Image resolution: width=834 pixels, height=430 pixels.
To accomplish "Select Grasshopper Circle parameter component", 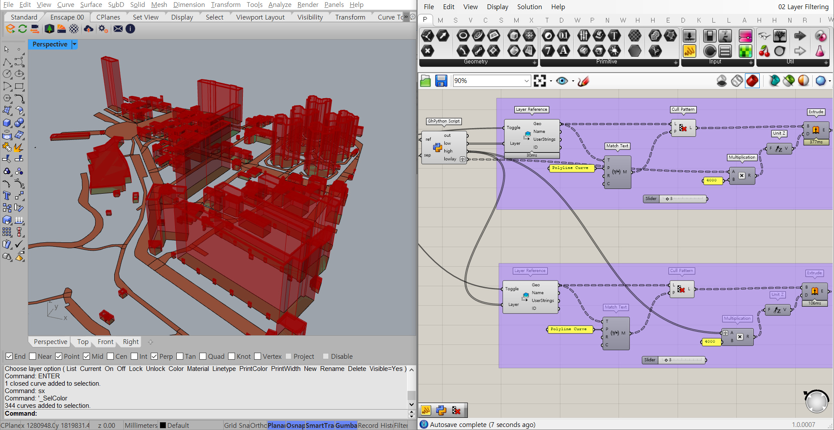I will (x=463, y=36).
